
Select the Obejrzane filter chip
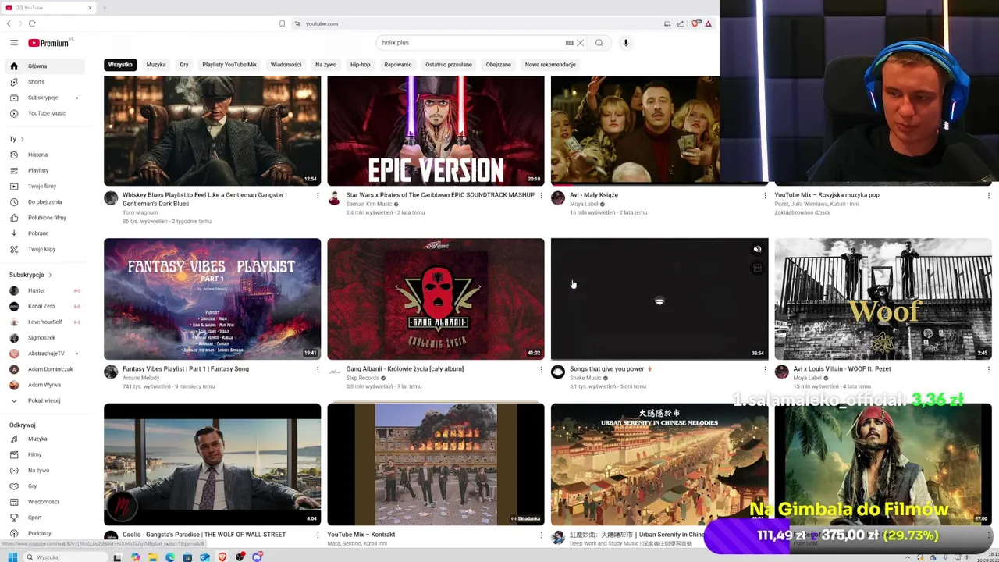click(x=498, y=65)
